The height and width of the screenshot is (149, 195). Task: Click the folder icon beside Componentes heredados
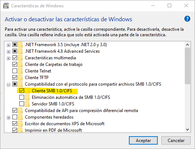pos(20,117)
